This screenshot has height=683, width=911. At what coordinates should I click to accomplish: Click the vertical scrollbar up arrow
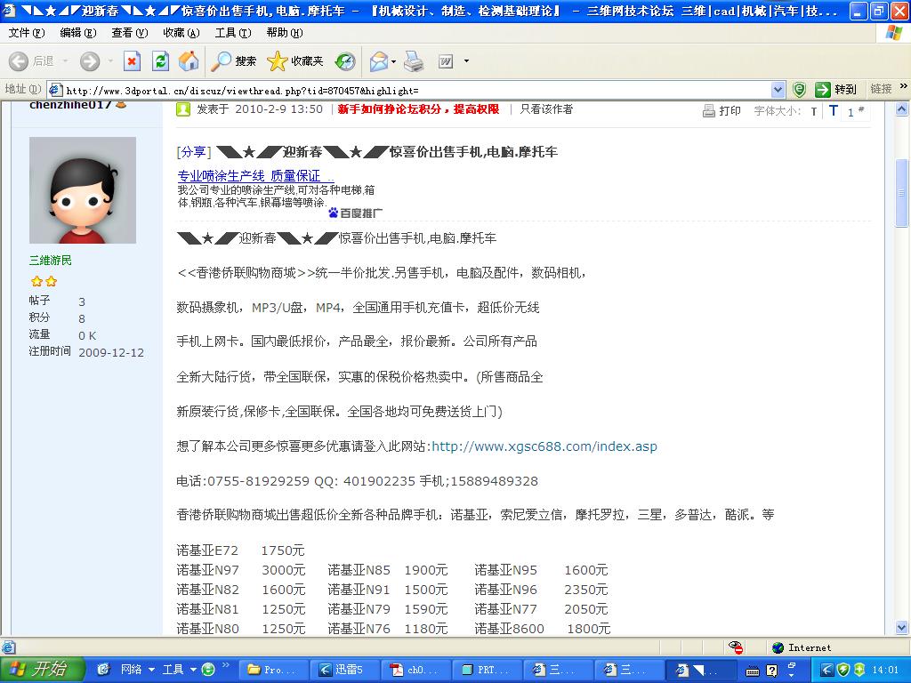coord(902,108)
